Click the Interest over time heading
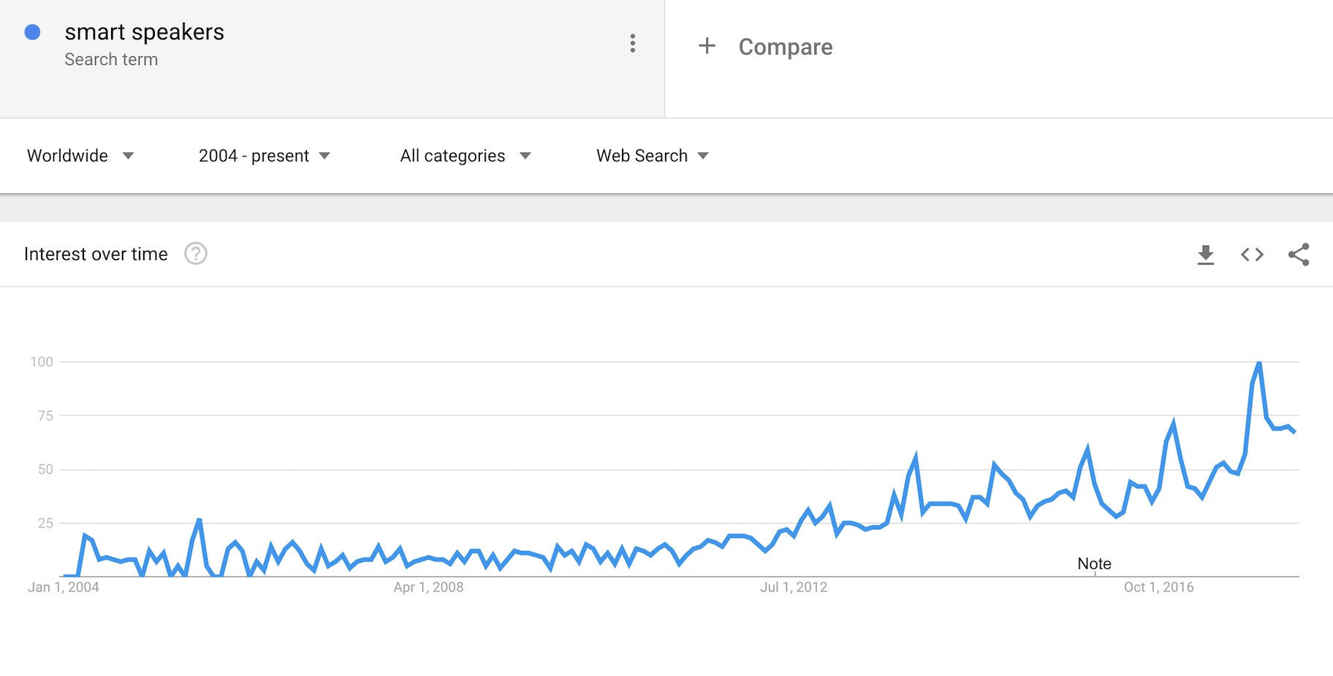1333x676 pixels. [x=96, y=254]
